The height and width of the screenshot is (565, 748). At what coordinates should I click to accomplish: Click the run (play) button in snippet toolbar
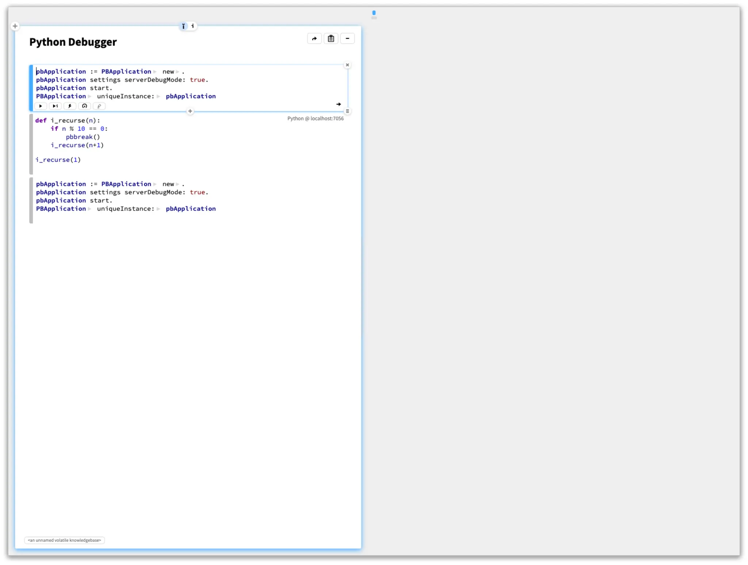41,106
